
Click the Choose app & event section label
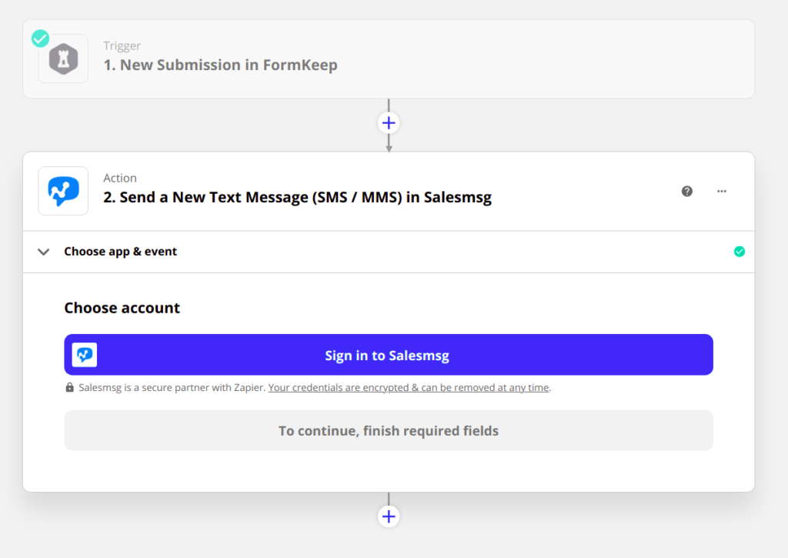point(120,252)
